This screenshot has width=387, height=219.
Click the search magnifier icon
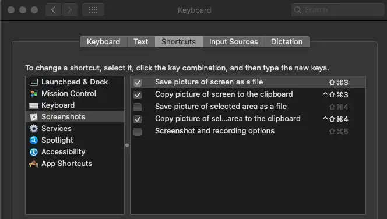(x=298, y=10)
